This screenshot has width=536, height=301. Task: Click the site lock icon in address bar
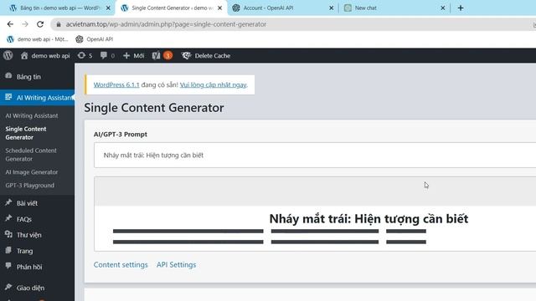tap(59, 24)
